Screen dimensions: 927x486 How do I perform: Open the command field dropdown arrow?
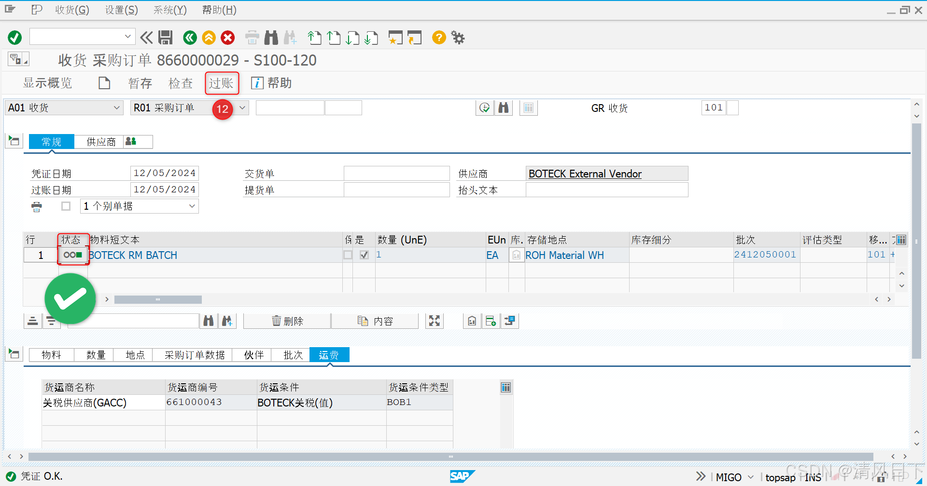tap(128, 36)
